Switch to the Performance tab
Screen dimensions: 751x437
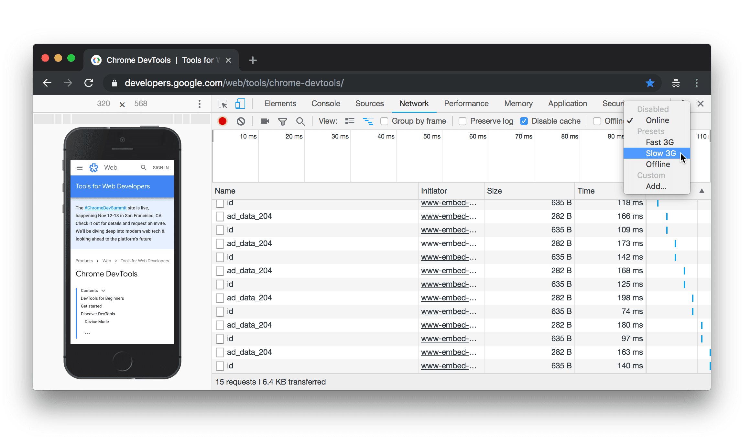pos(466,104)
